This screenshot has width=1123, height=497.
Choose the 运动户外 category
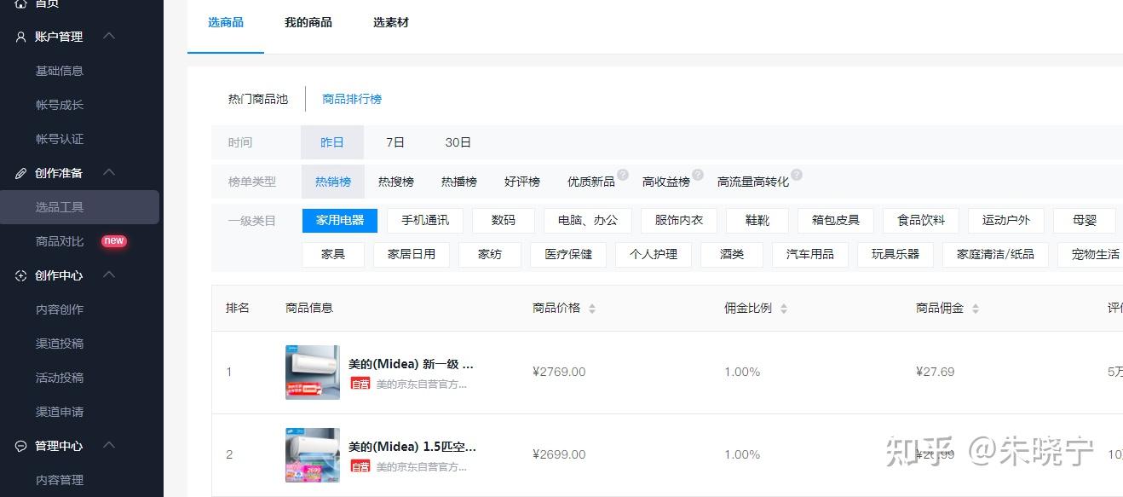tap(1006, 220)
